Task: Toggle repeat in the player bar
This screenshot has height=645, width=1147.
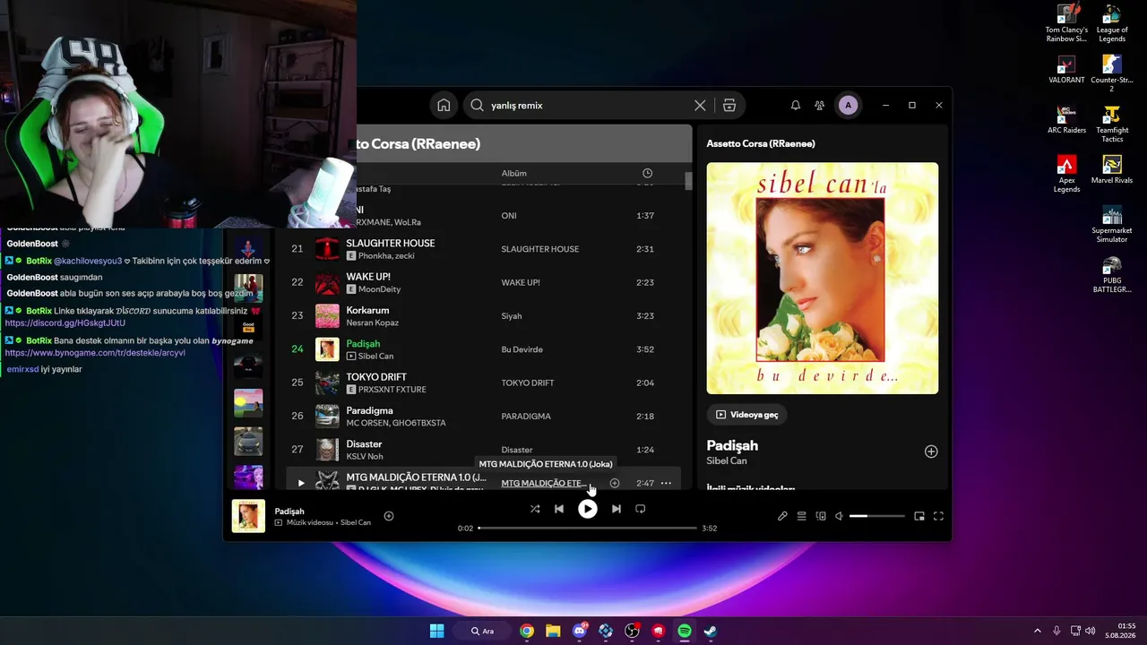Action: tap(640, 509)
